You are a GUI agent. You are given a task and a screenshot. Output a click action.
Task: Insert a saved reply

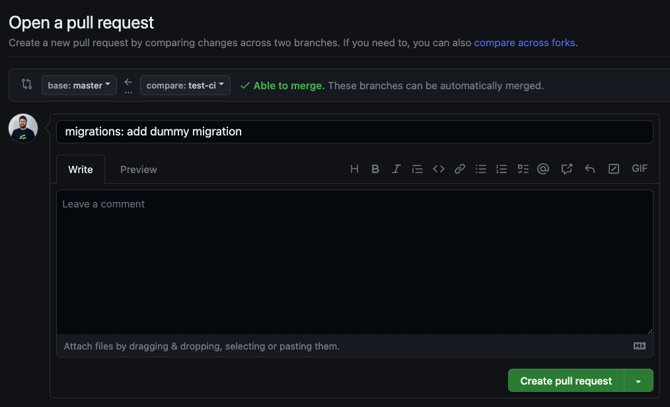(589, 168)
